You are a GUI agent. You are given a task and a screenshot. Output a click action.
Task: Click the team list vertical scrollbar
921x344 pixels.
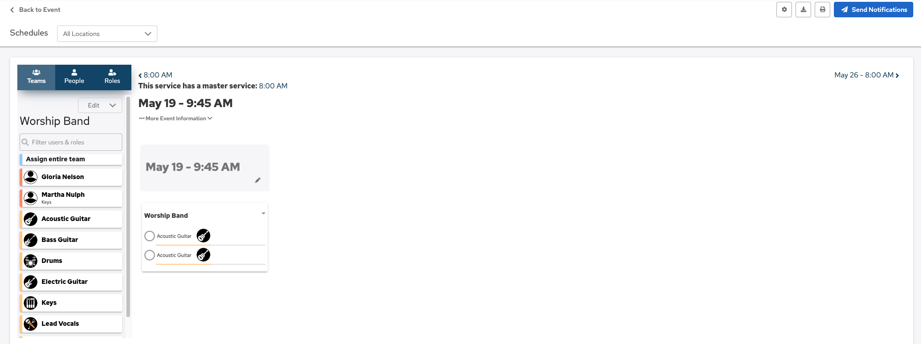128,205
